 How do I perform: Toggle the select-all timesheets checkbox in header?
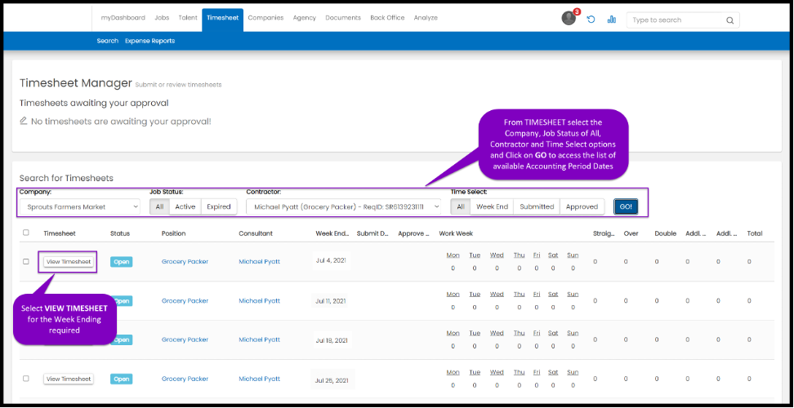[26, 233]
